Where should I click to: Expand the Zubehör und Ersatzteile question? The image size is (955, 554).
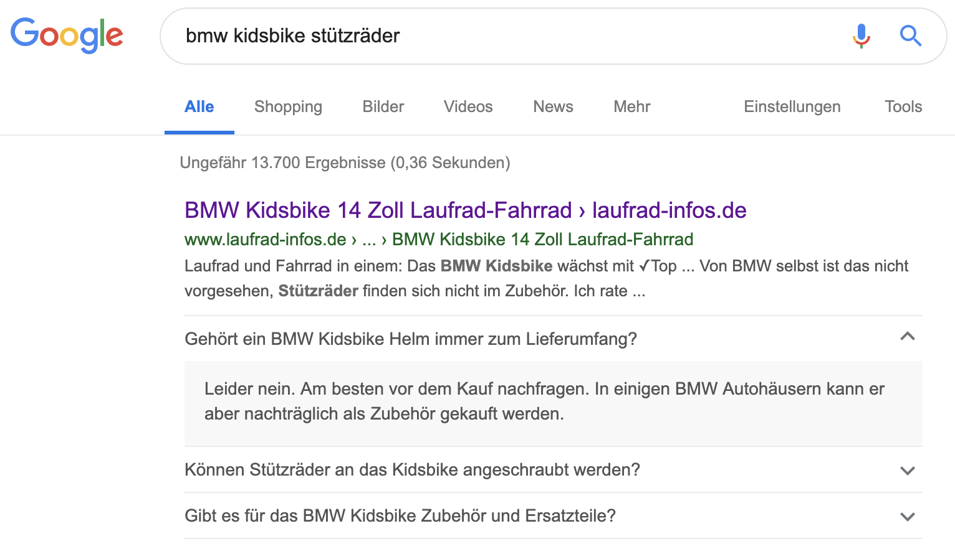pos(908,517)
